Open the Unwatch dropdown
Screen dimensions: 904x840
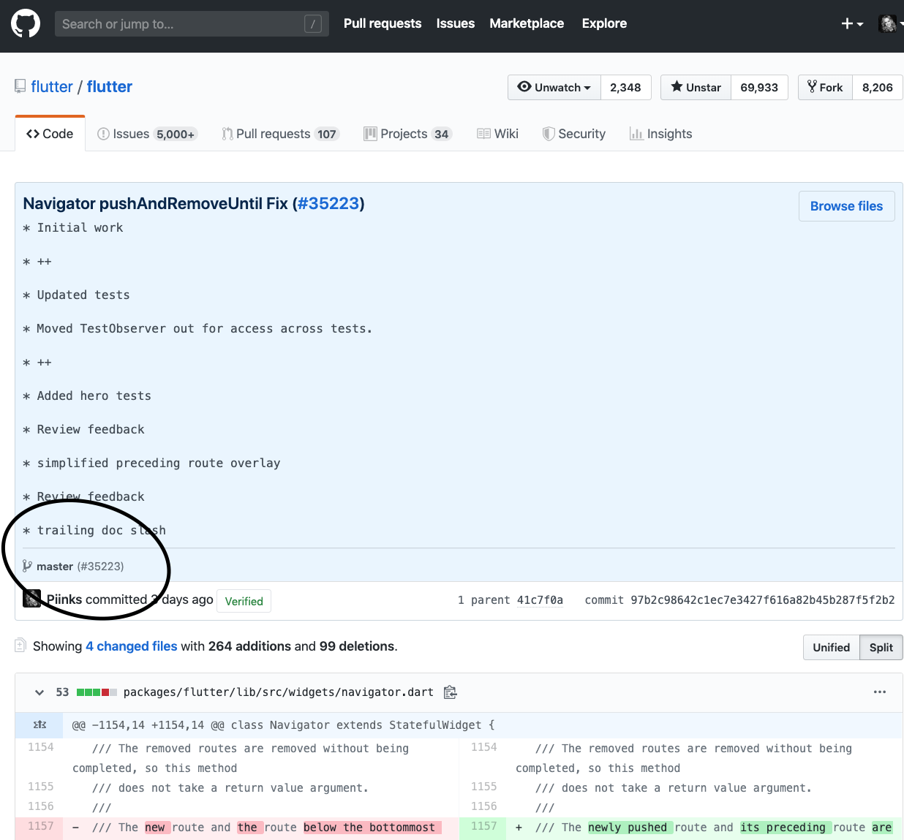click(554, 87)
